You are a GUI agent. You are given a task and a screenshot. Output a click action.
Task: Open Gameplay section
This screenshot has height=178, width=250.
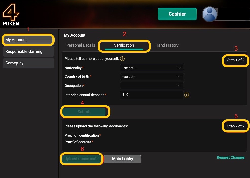click(x=29, y=63)
